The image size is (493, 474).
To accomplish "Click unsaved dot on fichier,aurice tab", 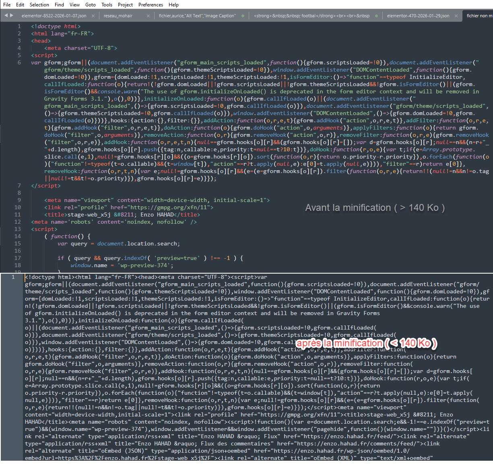I will (x=243, y=16).
